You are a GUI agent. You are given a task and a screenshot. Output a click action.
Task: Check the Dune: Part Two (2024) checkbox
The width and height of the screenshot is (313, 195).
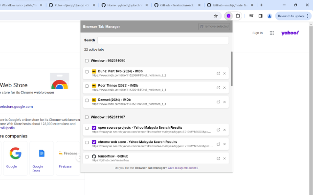(x=87, y=72)
